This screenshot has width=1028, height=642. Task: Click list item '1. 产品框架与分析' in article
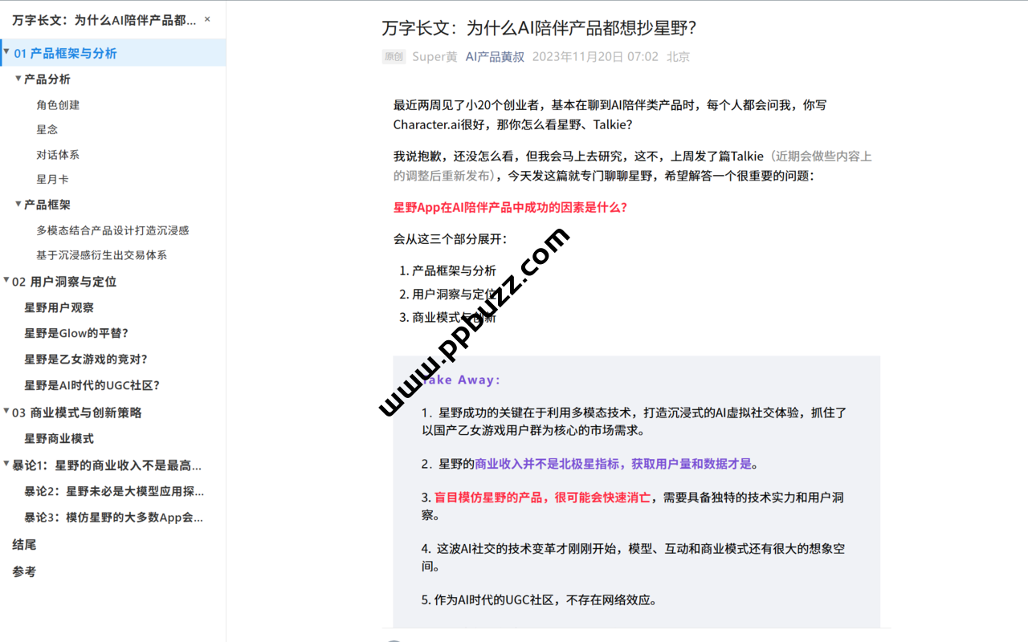(447, 270)
